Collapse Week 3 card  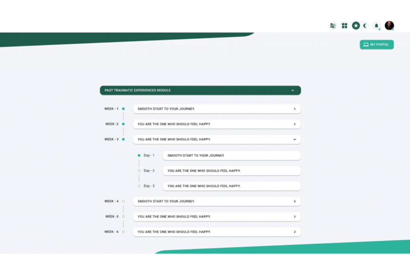[217, 139]
